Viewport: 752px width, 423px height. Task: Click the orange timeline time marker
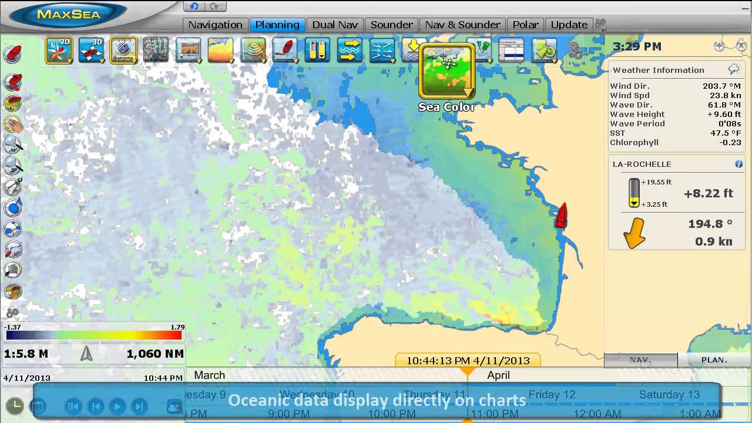click(x=467, y=371)
